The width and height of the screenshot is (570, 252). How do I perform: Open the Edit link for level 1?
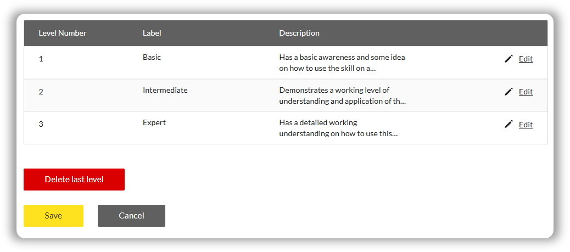tap(526, 59)
